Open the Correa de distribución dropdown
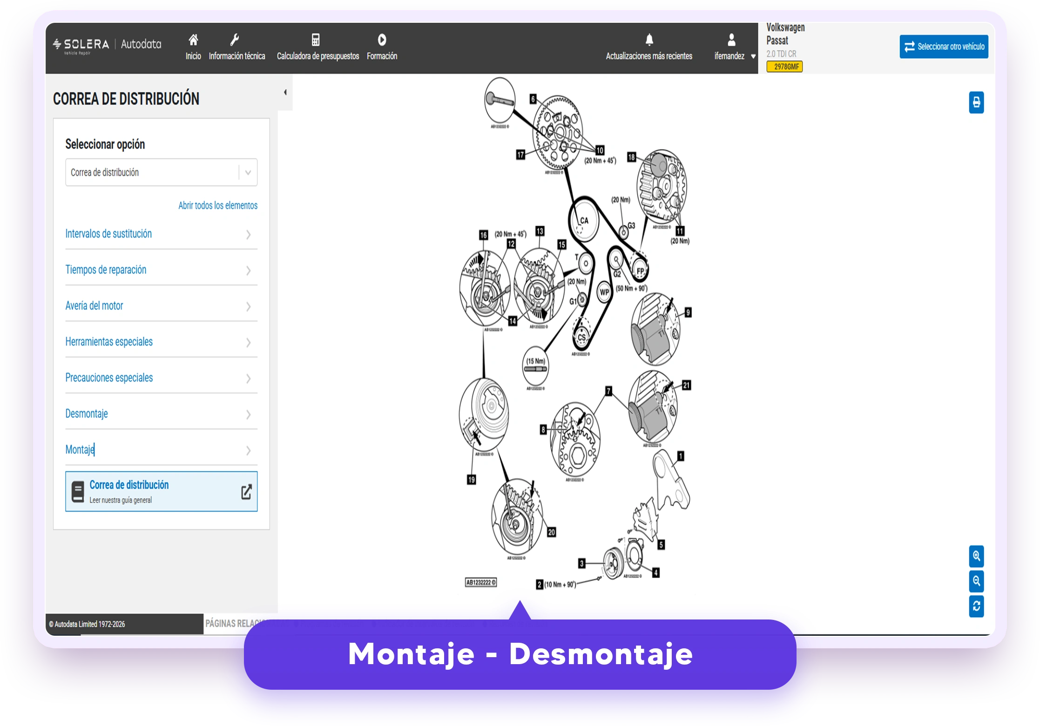This screenshot has height=726, width=1040. tap(161, 173)
